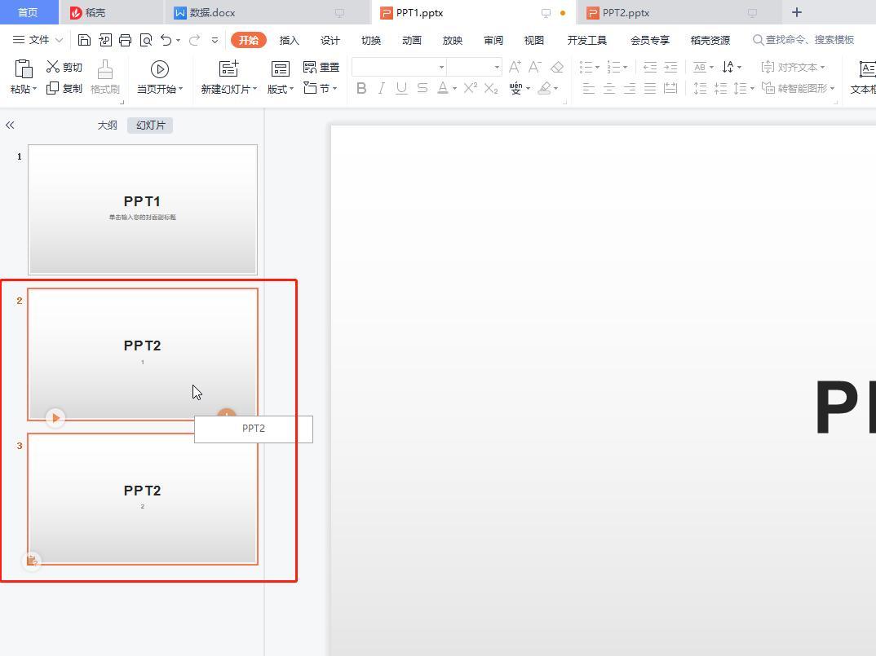Toggle Italic formatting
Viewport: 876px width, 656px height.
click(381, 88)
